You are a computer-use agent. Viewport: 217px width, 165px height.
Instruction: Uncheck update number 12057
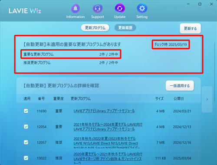pyautogui.click(x=26, y=142)
